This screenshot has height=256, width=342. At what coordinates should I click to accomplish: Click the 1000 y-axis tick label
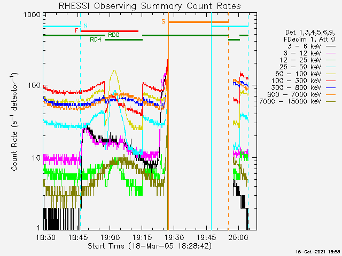pos(32,15)
